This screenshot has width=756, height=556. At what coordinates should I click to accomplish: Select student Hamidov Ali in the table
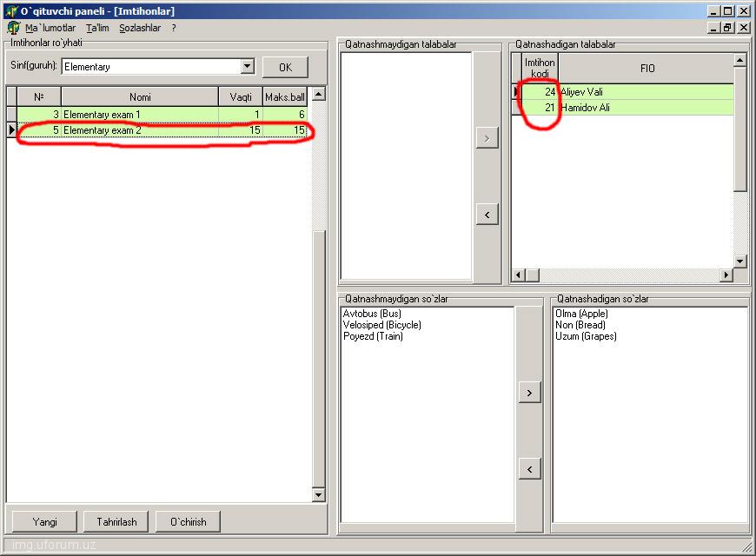tap(585, 108)
